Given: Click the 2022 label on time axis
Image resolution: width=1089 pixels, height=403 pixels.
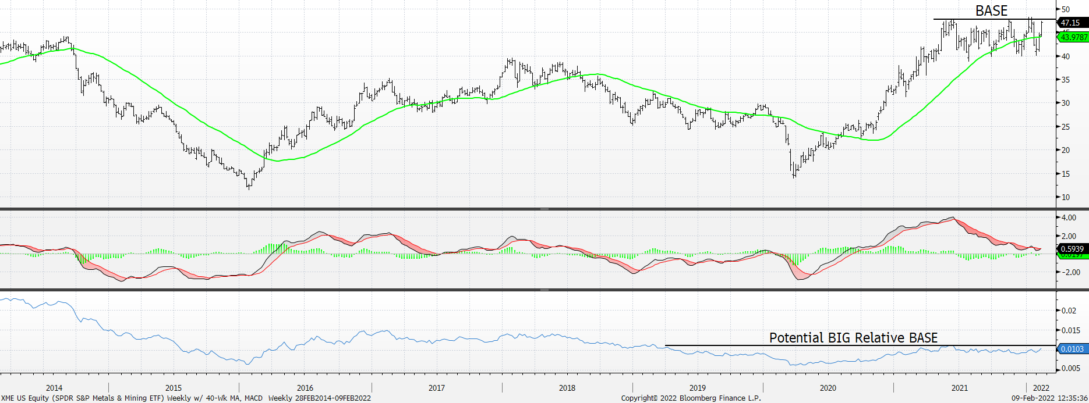Looking at the screenshot, I should pyautogui.click(x=1041, y=388).
